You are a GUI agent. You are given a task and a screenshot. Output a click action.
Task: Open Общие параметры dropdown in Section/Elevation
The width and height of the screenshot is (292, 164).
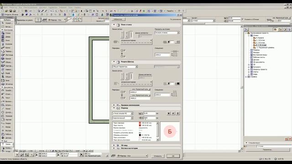click(125, 67)
